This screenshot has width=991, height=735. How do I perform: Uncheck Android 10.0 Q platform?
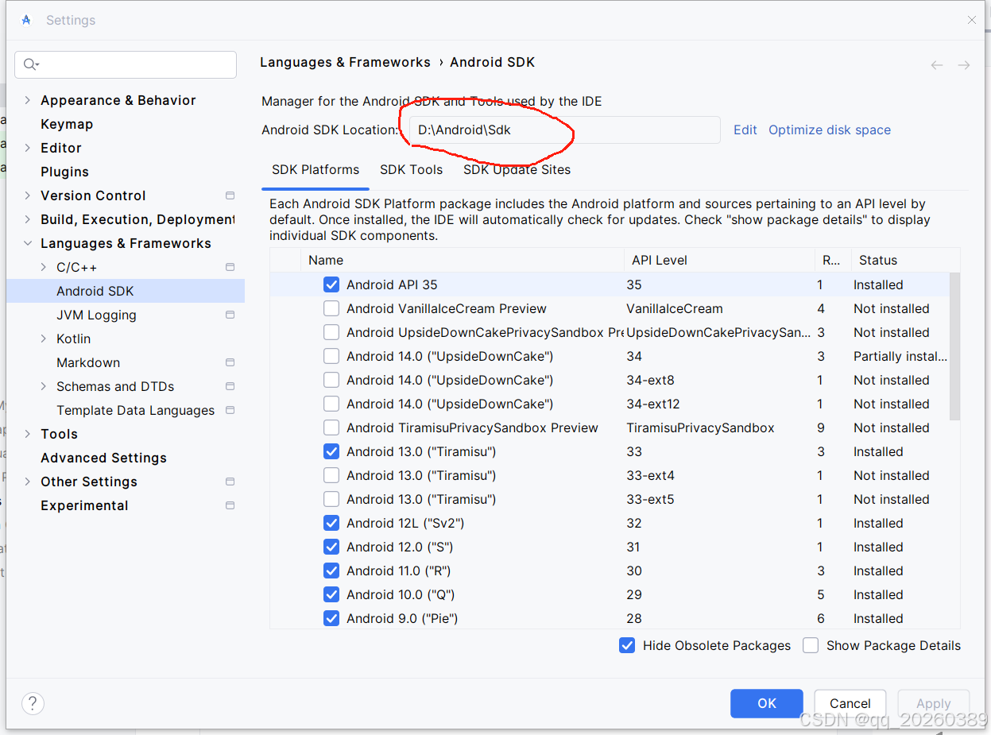[331, 594]
